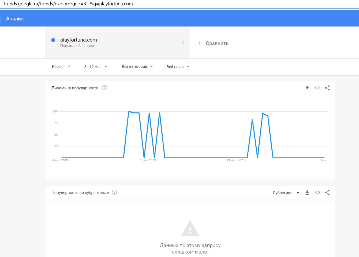
Task: Click the plus icon beside Сравнить
Action: 199,43
